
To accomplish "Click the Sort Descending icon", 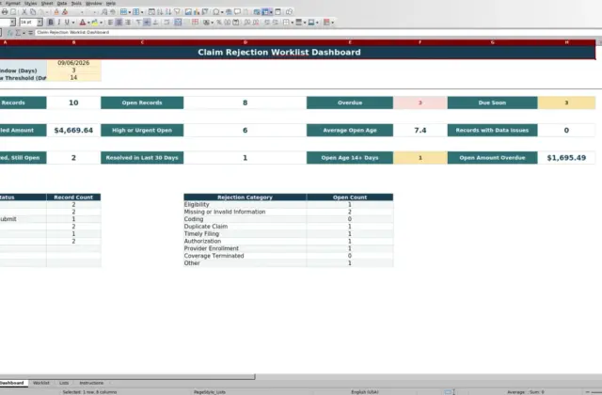I will tap(168, 12).
